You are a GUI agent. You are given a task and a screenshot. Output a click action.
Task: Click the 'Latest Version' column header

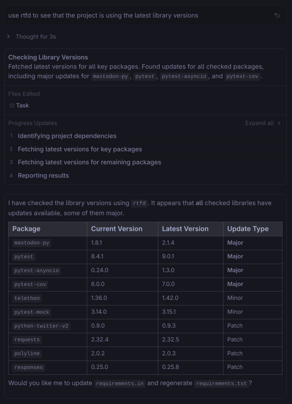[x=185, y=229]
